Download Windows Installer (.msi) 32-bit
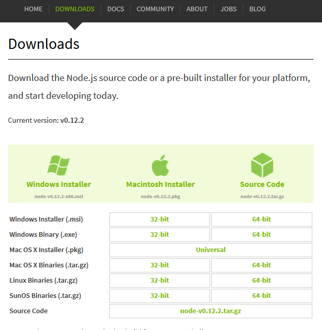 pos(160,219)
